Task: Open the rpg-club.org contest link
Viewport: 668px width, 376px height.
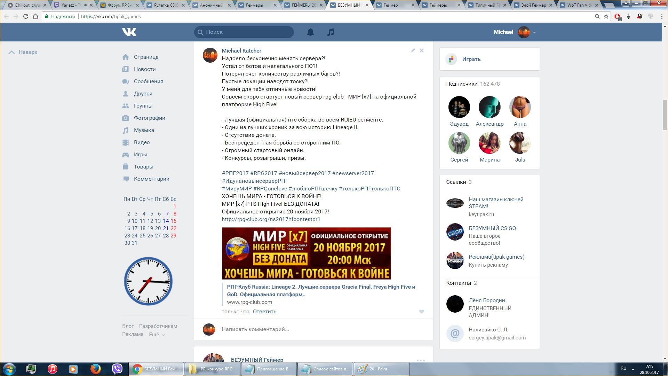Action: coord(271,219)
